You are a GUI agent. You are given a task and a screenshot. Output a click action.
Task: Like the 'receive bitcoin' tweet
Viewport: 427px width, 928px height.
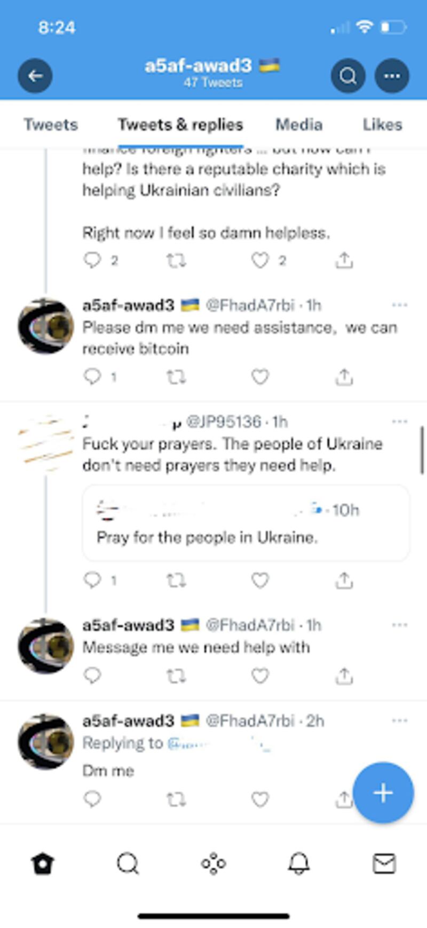[x=260, y=377]
